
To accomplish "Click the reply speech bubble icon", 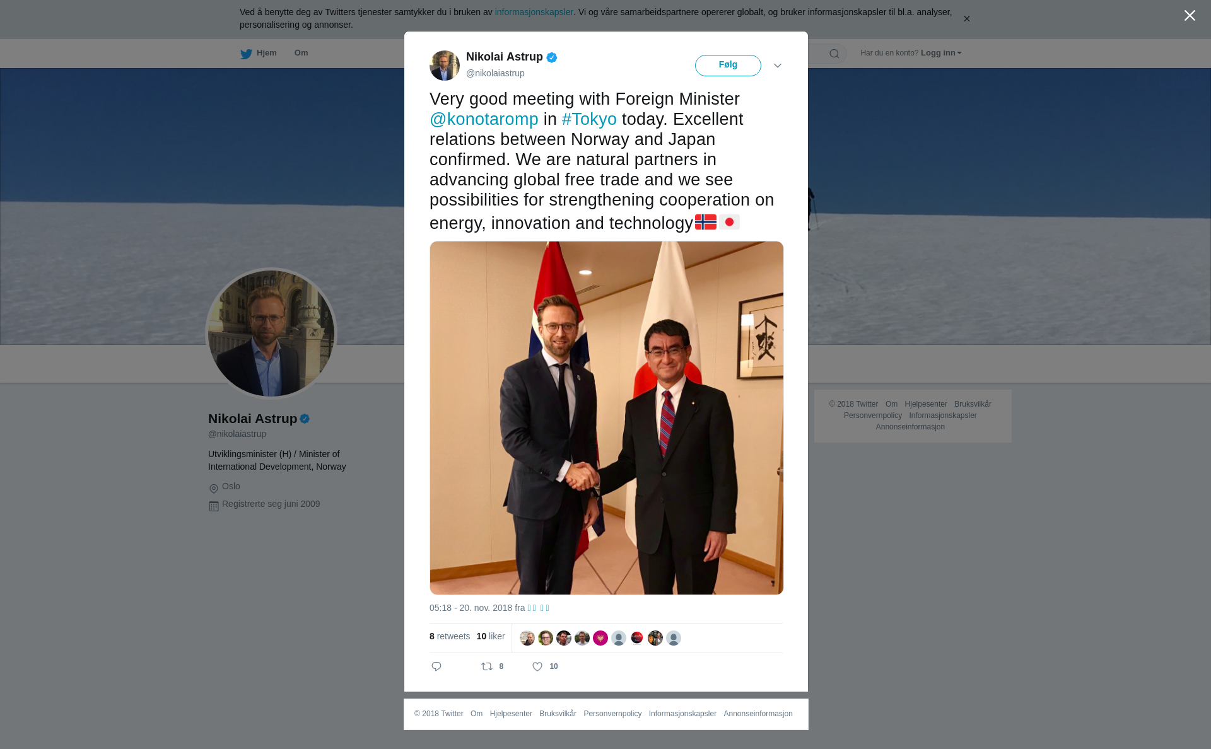I will [x=436, y=666].
